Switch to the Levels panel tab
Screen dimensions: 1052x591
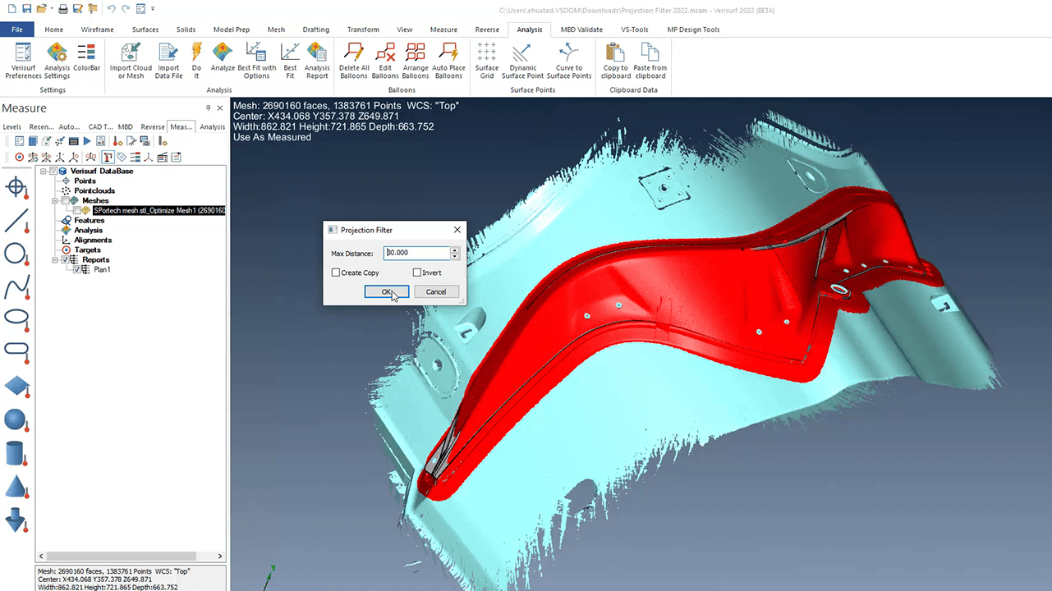[11, 127]
